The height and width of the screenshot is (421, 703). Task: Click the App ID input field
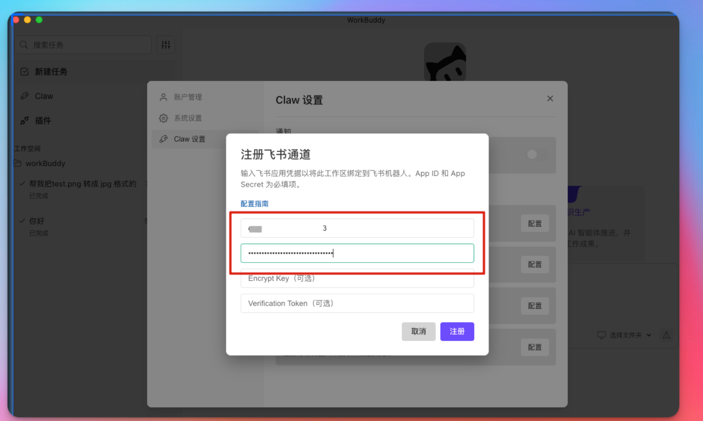click(357, 228)
